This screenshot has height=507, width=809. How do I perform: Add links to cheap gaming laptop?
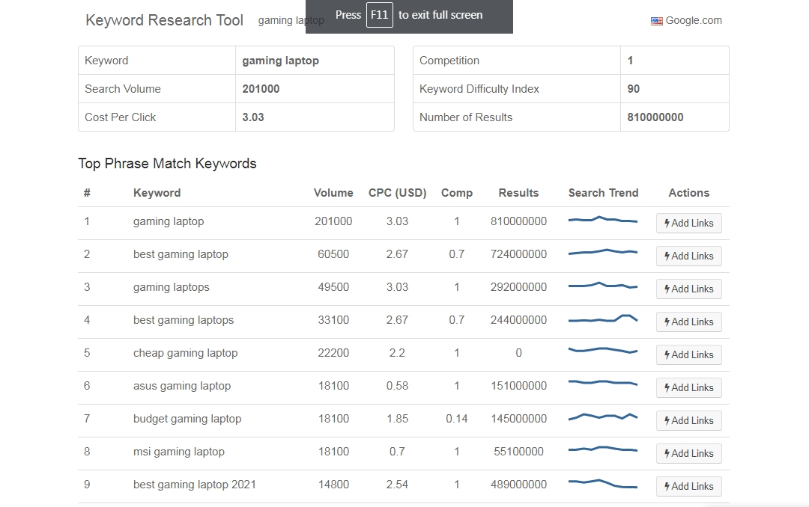(x=688, y=354)
